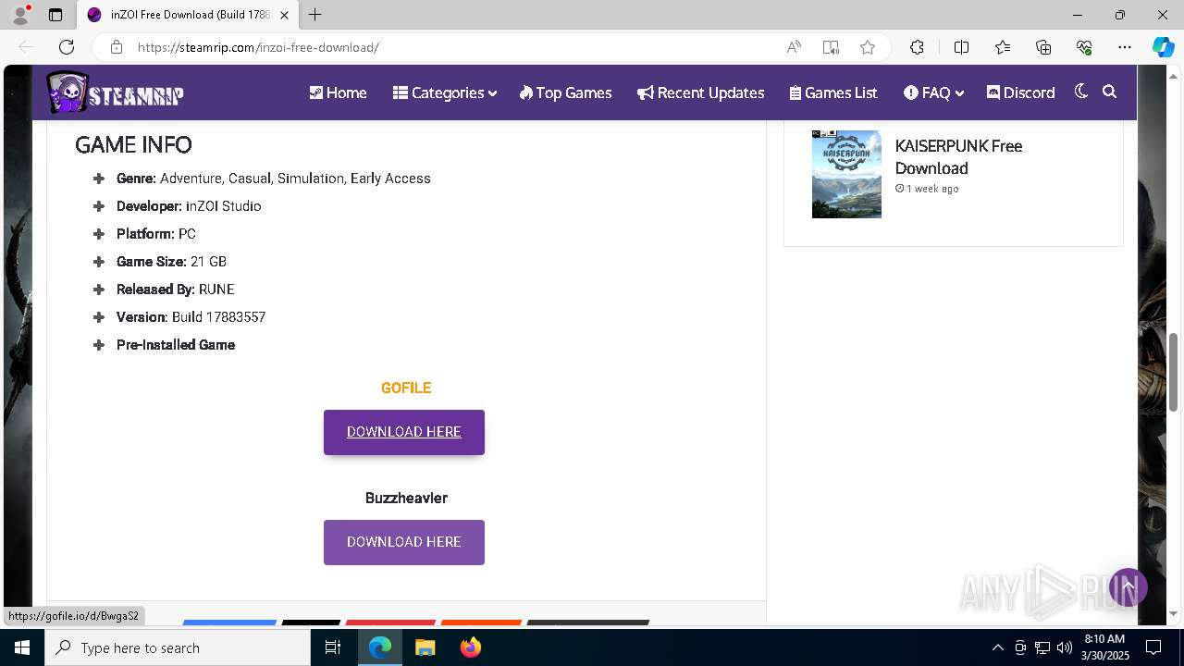The image size is (1184, 666).
Task: Go to Home in navigation
Action: 338,92
